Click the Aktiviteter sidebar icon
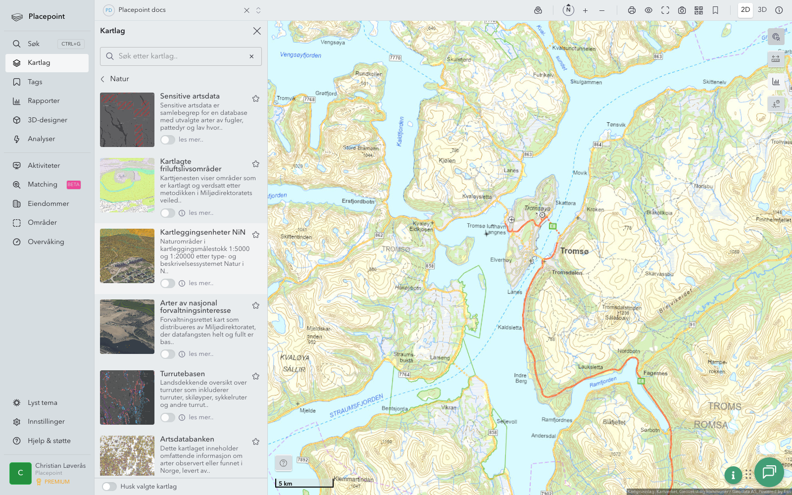Image resolution: width=792 pixels, height=495 pixels. 17,166
